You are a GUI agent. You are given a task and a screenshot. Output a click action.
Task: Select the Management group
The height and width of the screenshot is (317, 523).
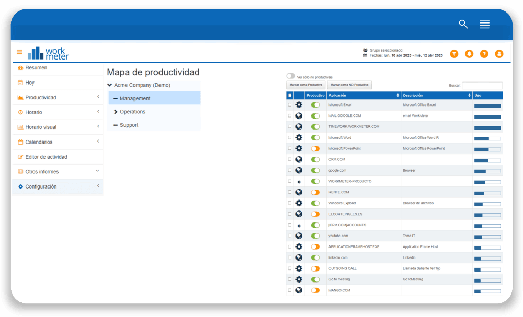pyautogui.click(x=154, y=98)
